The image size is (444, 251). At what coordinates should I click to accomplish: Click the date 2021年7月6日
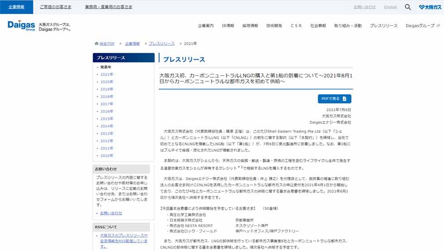[338, 109]
